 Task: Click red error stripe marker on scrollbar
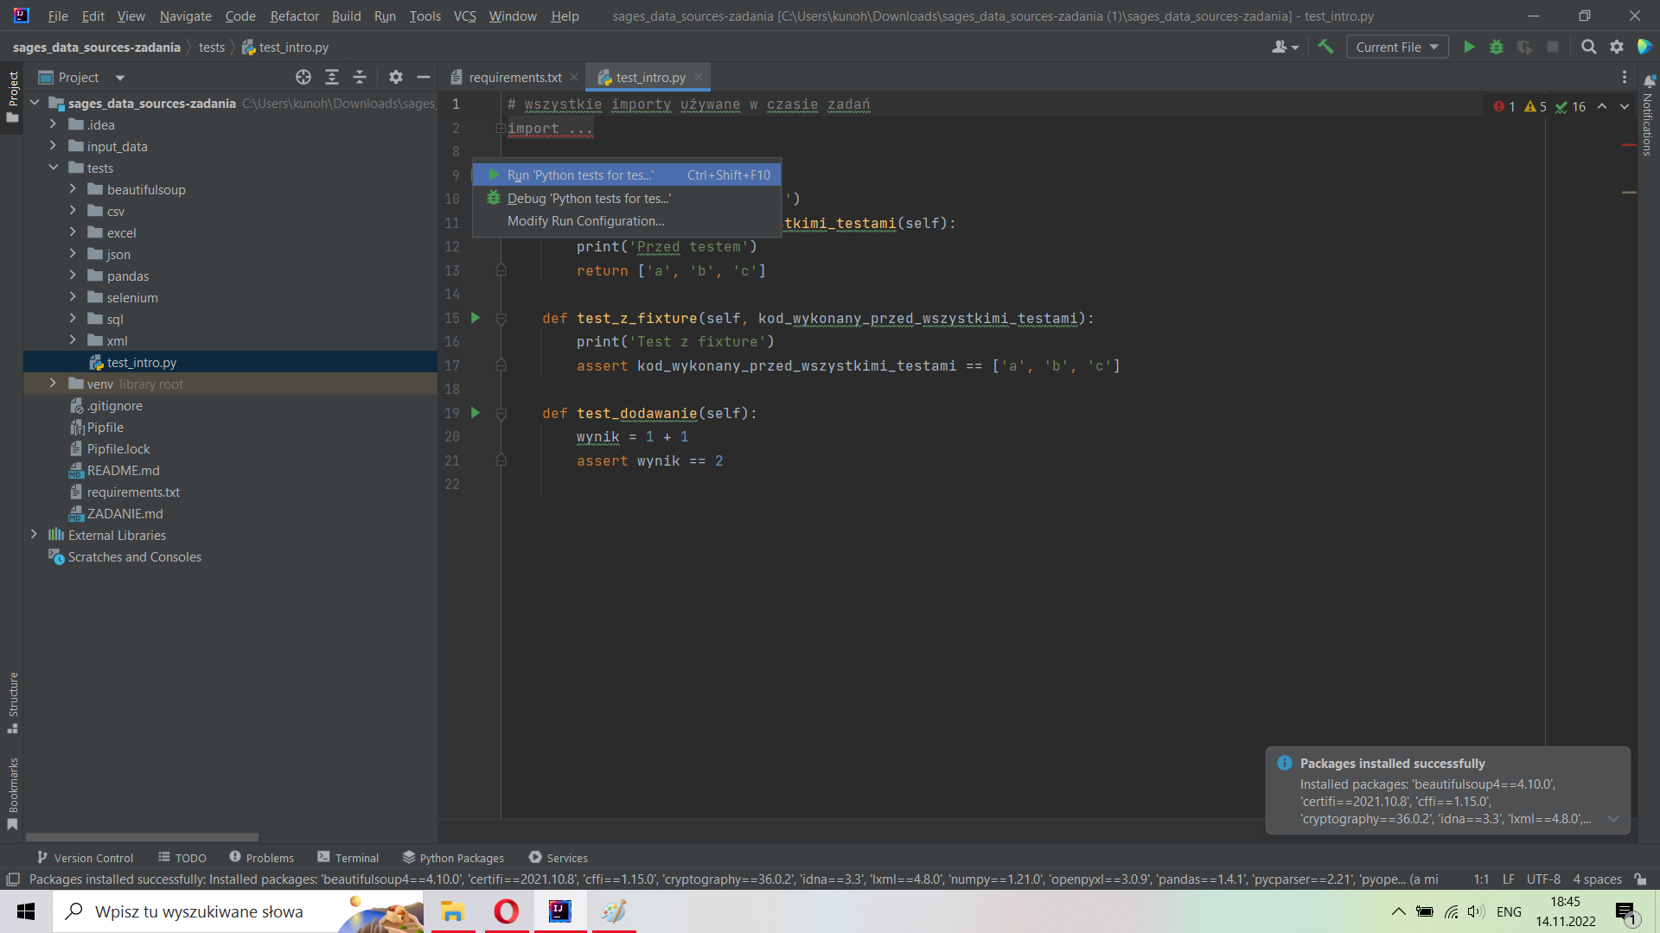point(1629,144)
